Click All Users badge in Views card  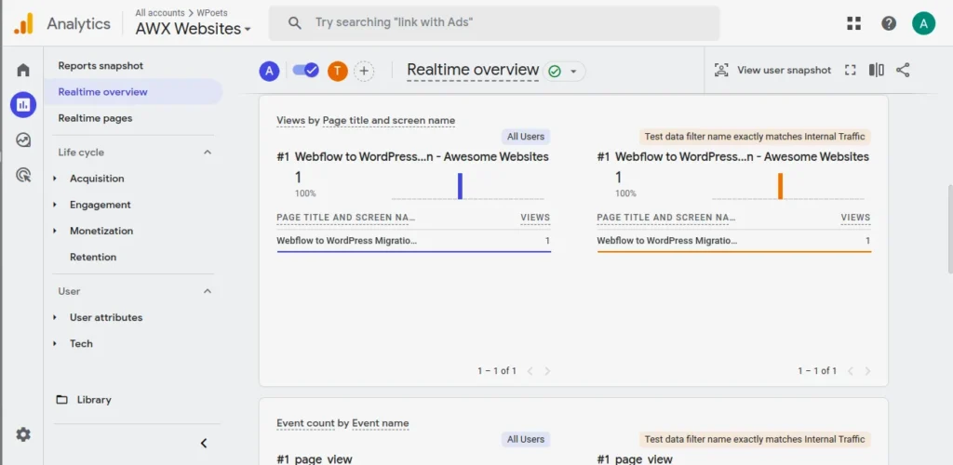pyautogui.click(x=526, y=137)
